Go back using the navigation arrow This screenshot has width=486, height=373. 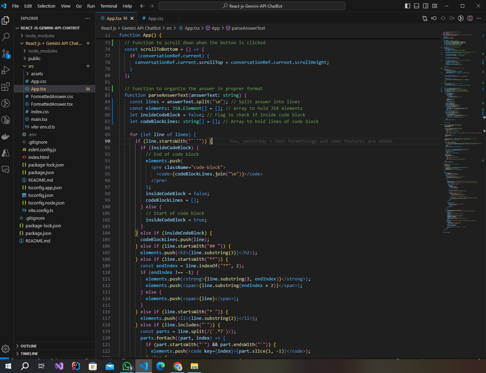point(142,6)
